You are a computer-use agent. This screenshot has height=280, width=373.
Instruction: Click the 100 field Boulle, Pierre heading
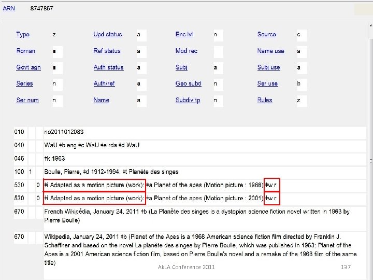(x=111, y=172)
